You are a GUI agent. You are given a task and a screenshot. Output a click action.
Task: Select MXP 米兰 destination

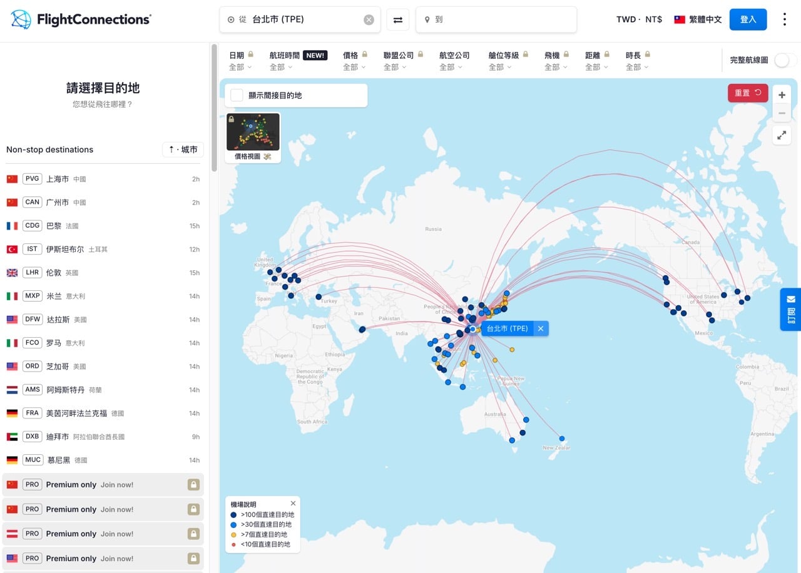tap(103, 296)
